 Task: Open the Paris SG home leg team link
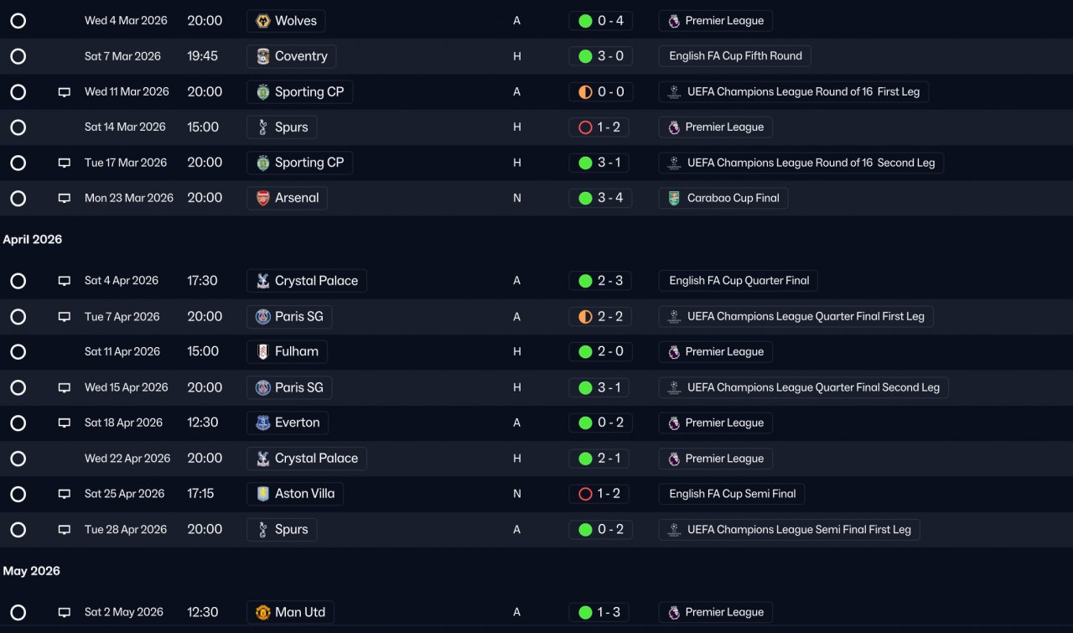pyautogui.click(x=289, y=387)
